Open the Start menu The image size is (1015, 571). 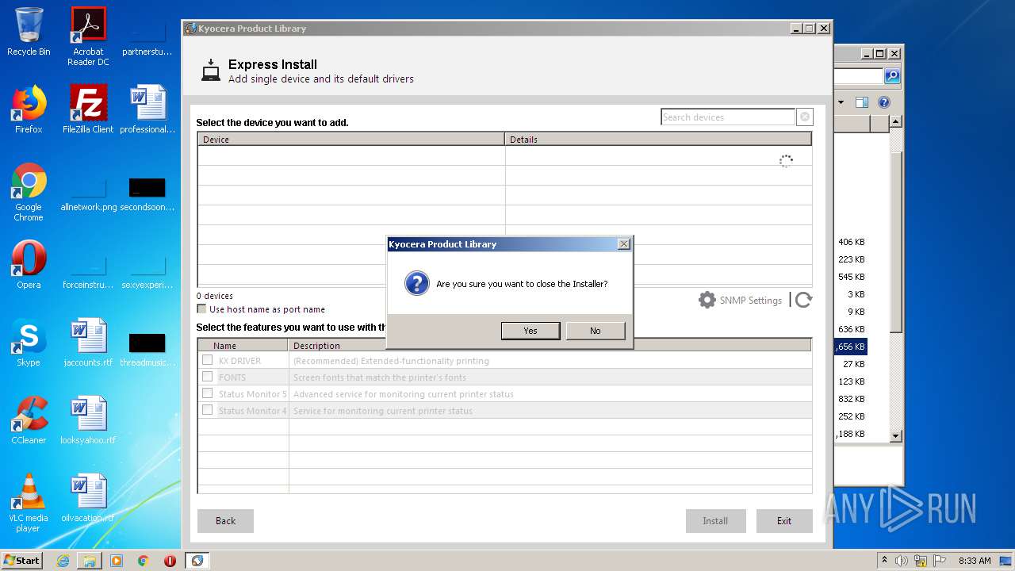pyautogui.click(x=21, y=560)
